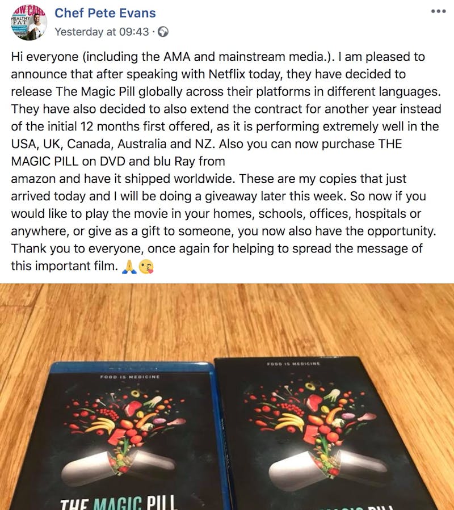Open the post timestamp Yesterday at 09:43
Screen dimensions: 454x510
[102, 32]
